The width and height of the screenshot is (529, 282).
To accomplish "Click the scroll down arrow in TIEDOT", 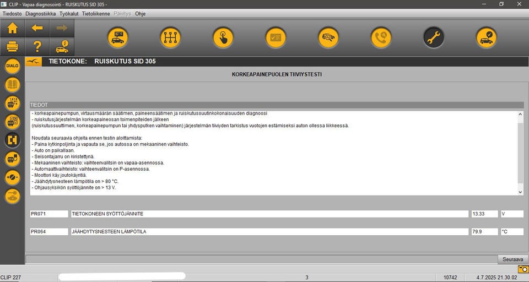I will click(520, 192).
